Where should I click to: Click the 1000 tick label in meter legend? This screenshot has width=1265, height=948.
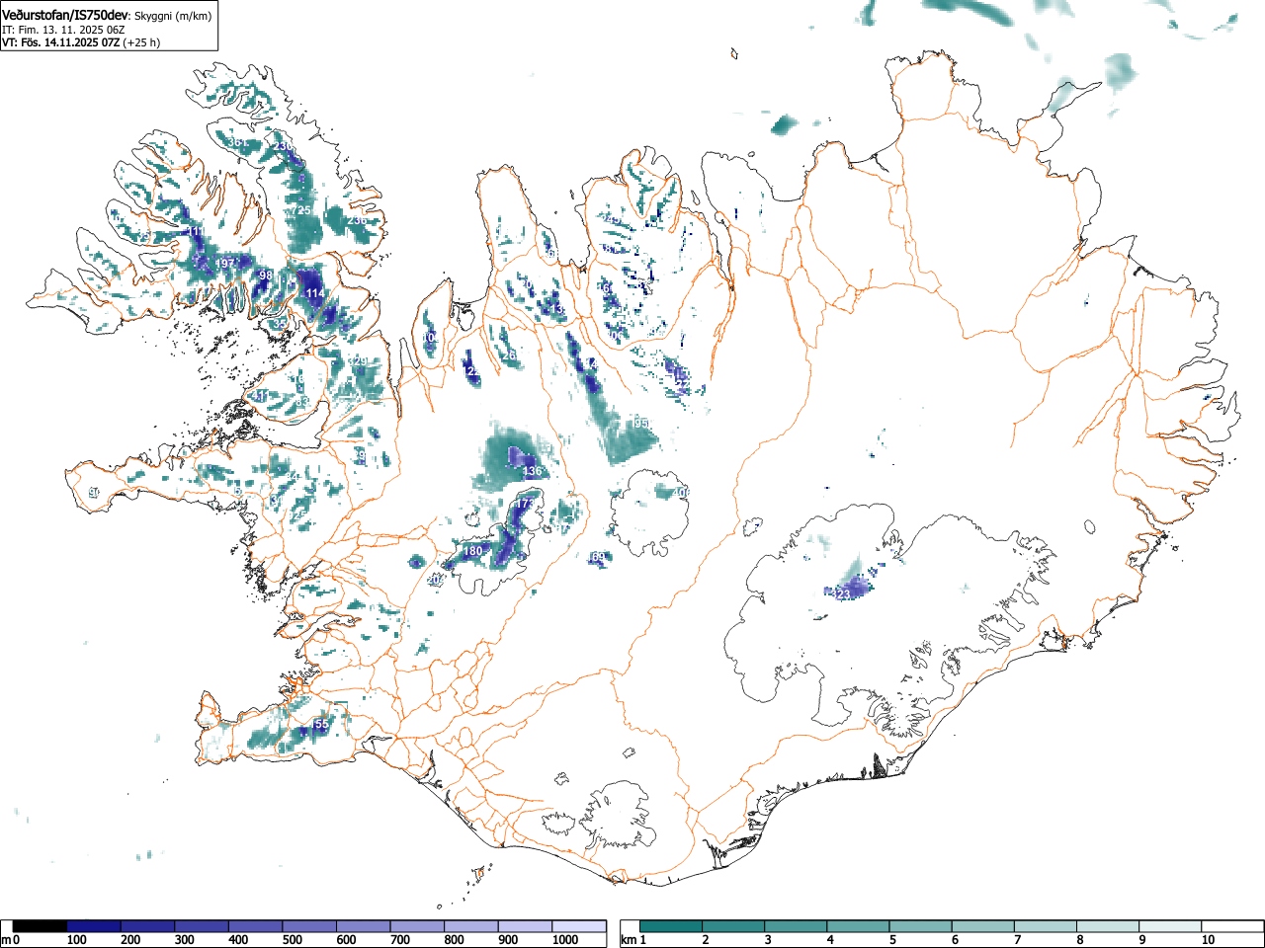tap(565, 940)
